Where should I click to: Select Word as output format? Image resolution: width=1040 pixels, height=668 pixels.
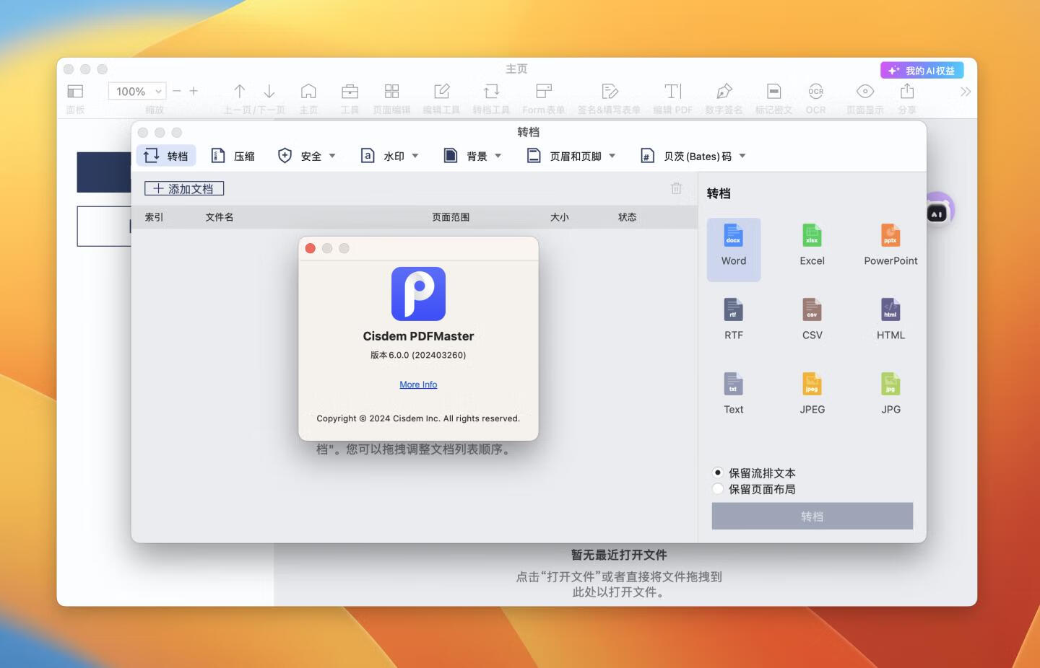click(x=734, y=249)
